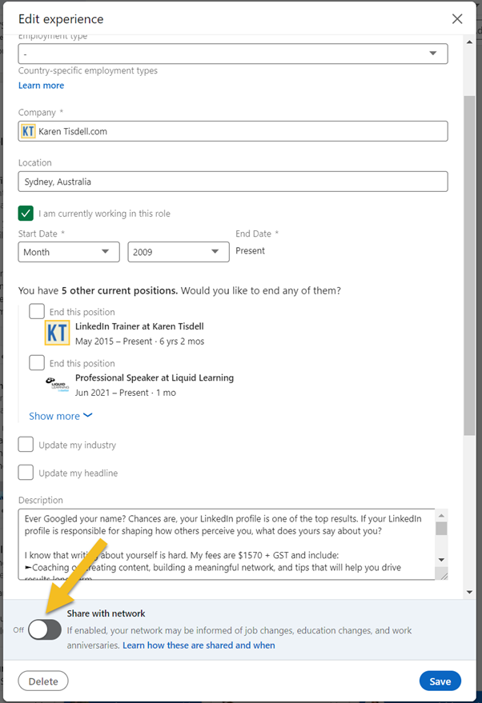Open Learn how these are shared and when

(x=199, y=645)
